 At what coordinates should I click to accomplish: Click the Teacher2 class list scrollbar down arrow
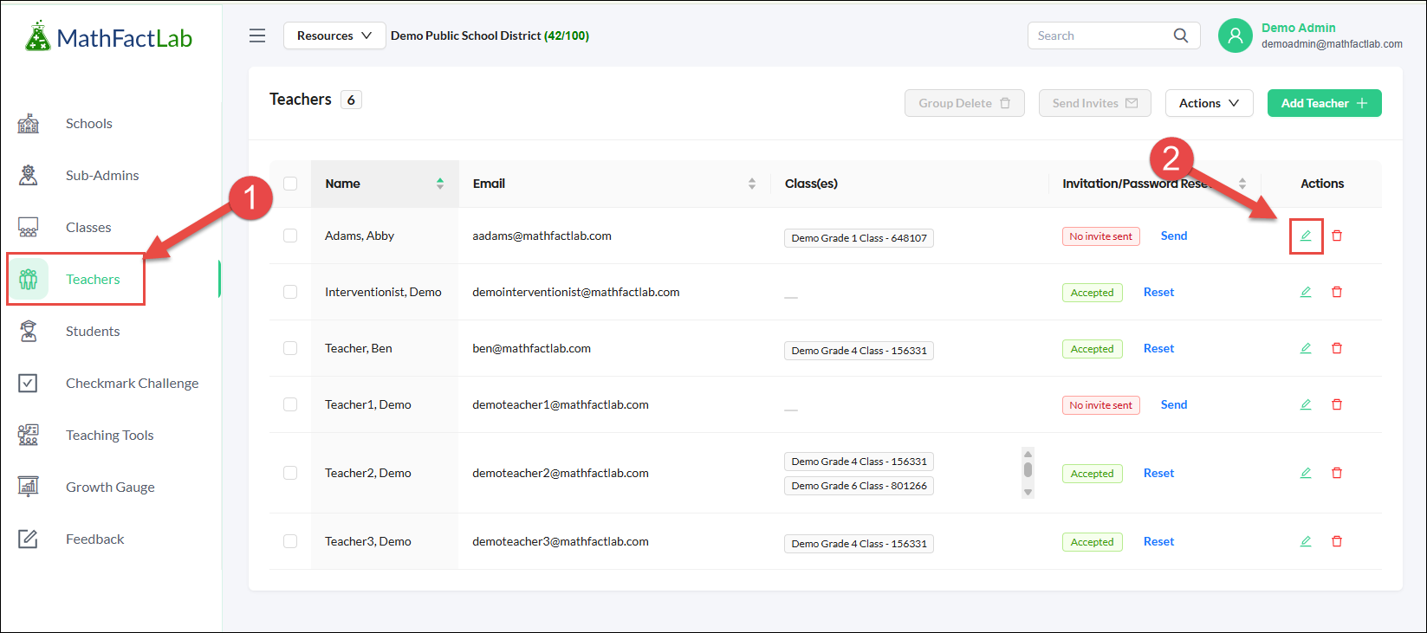coord(1028,492)
